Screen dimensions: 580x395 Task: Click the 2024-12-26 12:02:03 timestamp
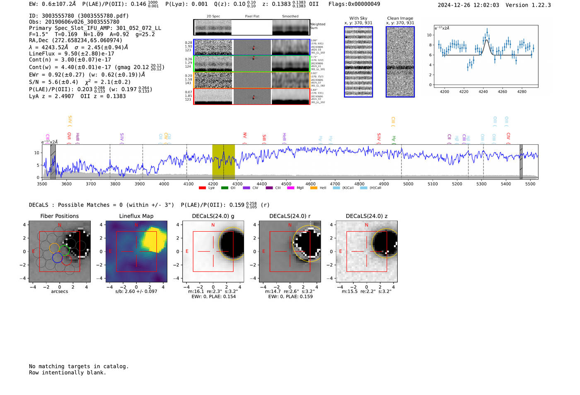click(x=469, y=5)
